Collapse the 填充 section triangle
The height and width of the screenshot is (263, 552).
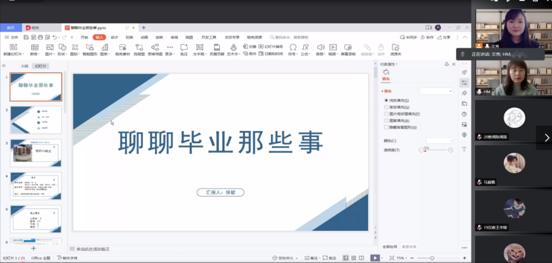pyautogui.click(x=382, y=91)
